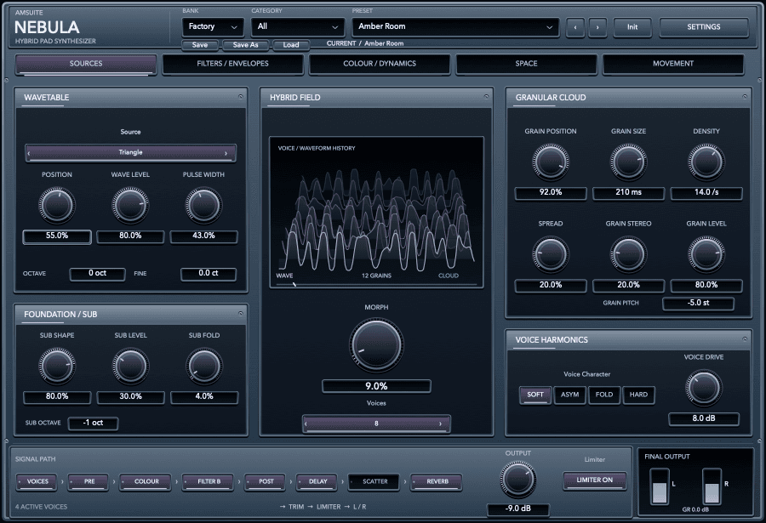Click the wavetable POSITION knob
Image resolution: width=766 pixels, height=523 pixels.
pyautogui.click(x=57, y=205)
